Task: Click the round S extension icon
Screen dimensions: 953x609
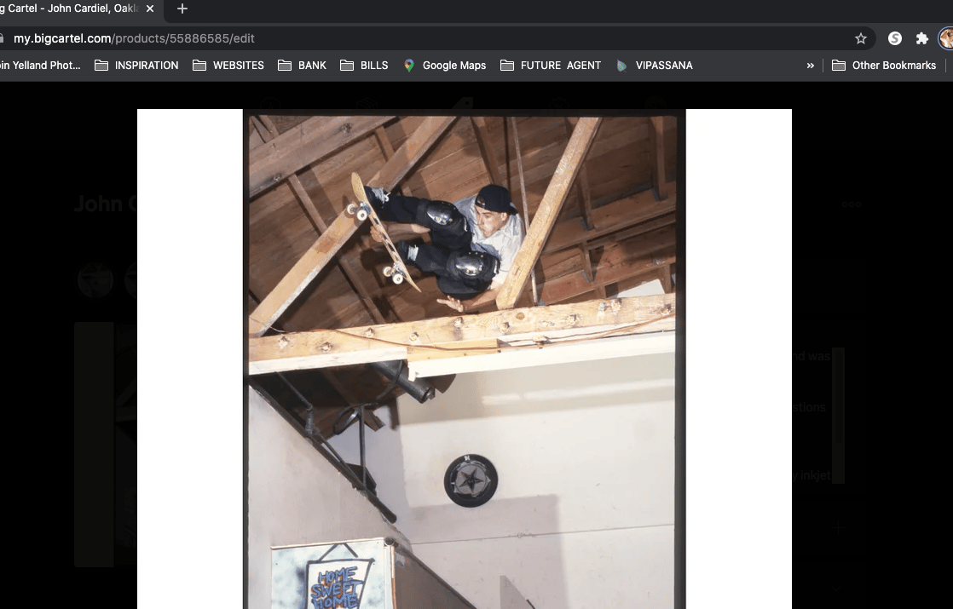Action: point(894,38)
